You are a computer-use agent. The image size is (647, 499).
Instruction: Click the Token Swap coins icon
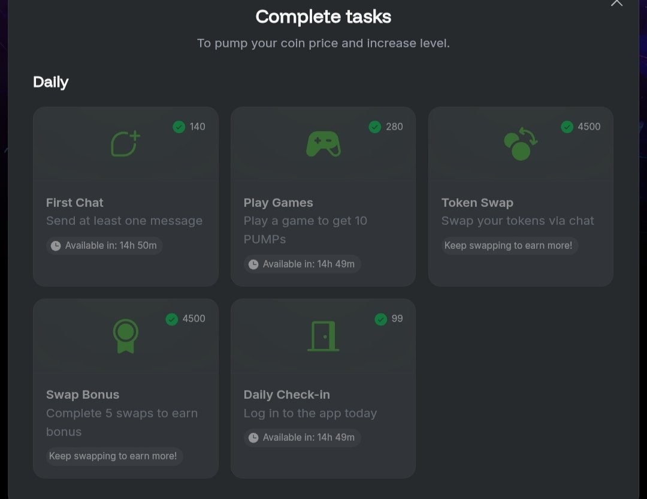pos(521,144)
